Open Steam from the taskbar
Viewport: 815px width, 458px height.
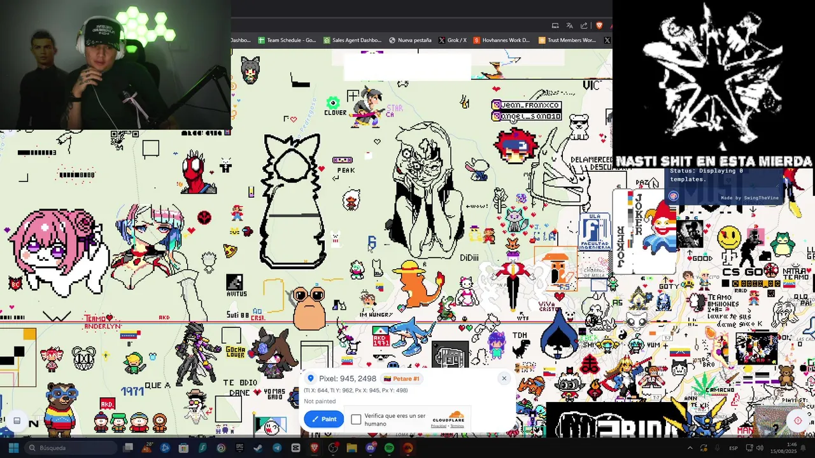pyautogui.click(x=258, y=448)
